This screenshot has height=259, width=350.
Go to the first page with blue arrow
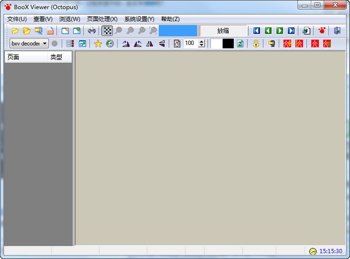coord(256,30)
